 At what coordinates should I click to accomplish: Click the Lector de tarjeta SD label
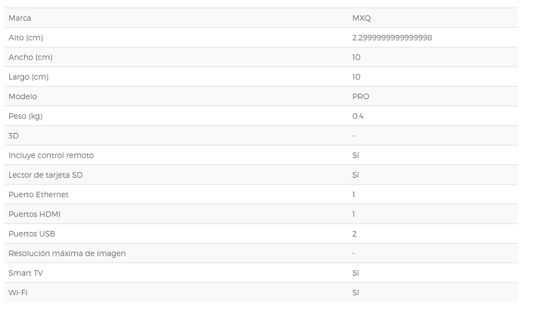click(46, 175)
